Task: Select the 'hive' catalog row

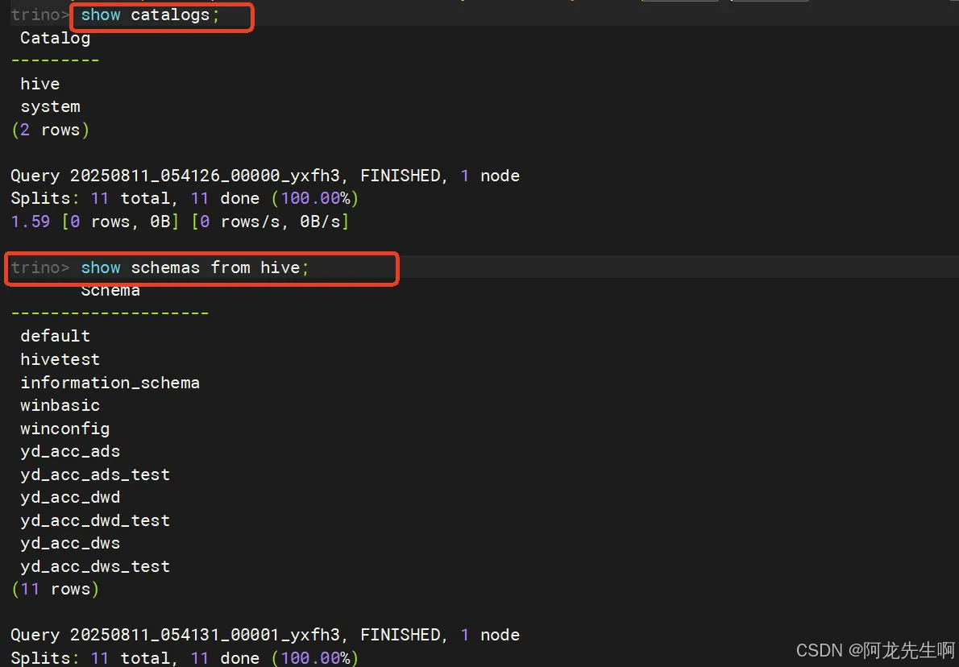Action: 39,84
